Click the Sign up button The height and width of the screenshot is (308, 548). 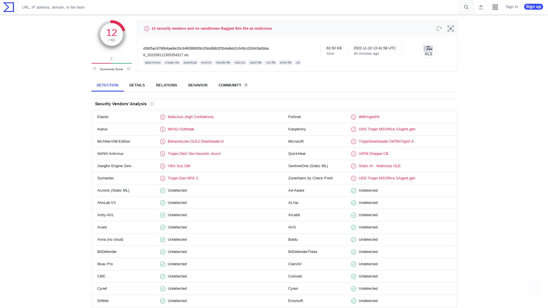pyautogui.click(x=533, y=7)
